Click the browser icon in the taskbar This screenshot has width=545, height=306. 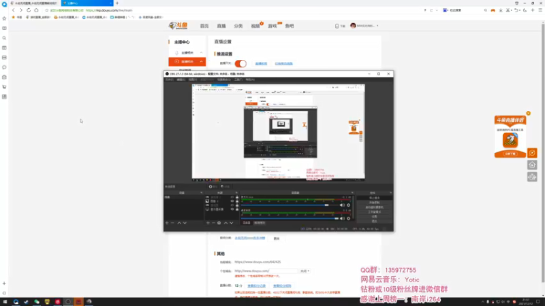(x=16, y=302)
